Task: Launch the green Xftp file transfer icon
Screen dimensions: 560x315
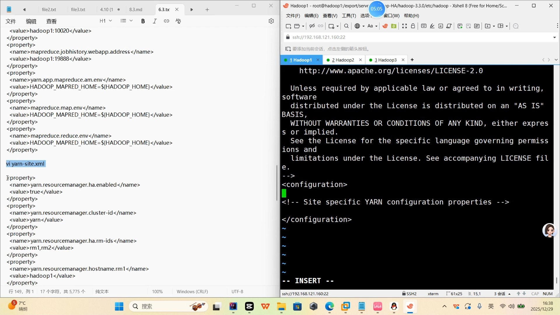Action: [393, 26]
